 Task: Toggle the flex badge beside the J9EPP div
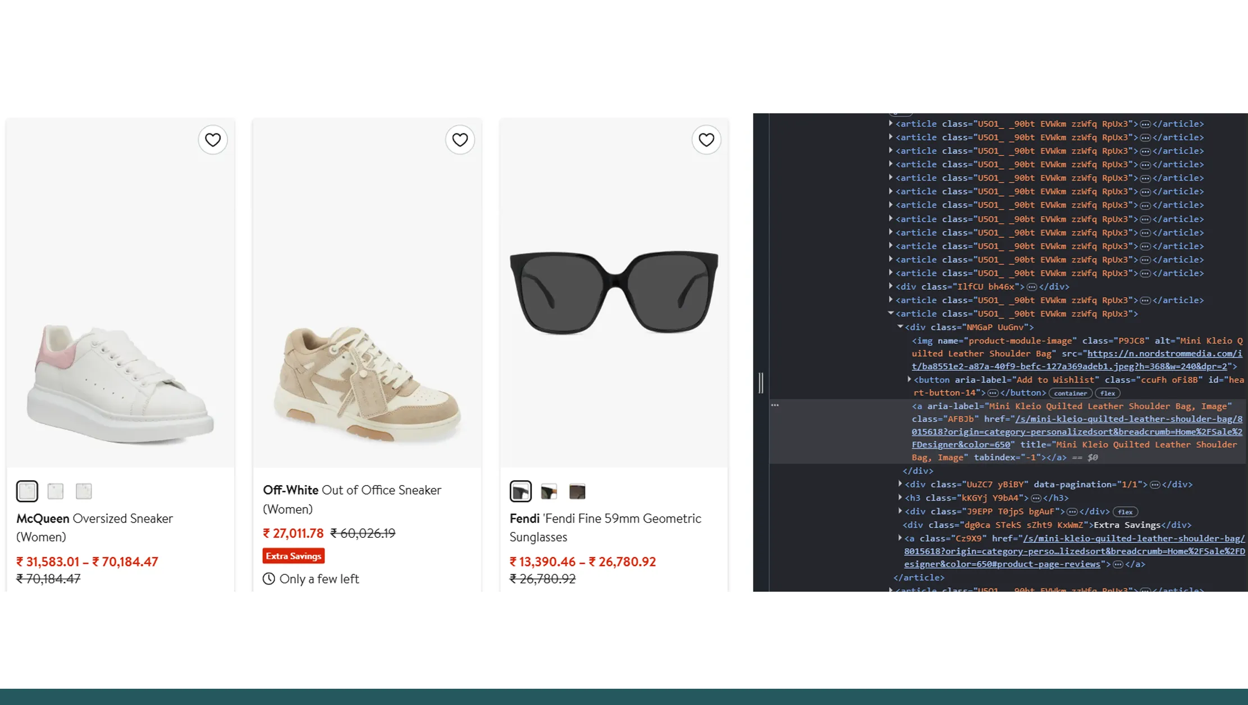pyautogui.click(x=1126, y=512)
